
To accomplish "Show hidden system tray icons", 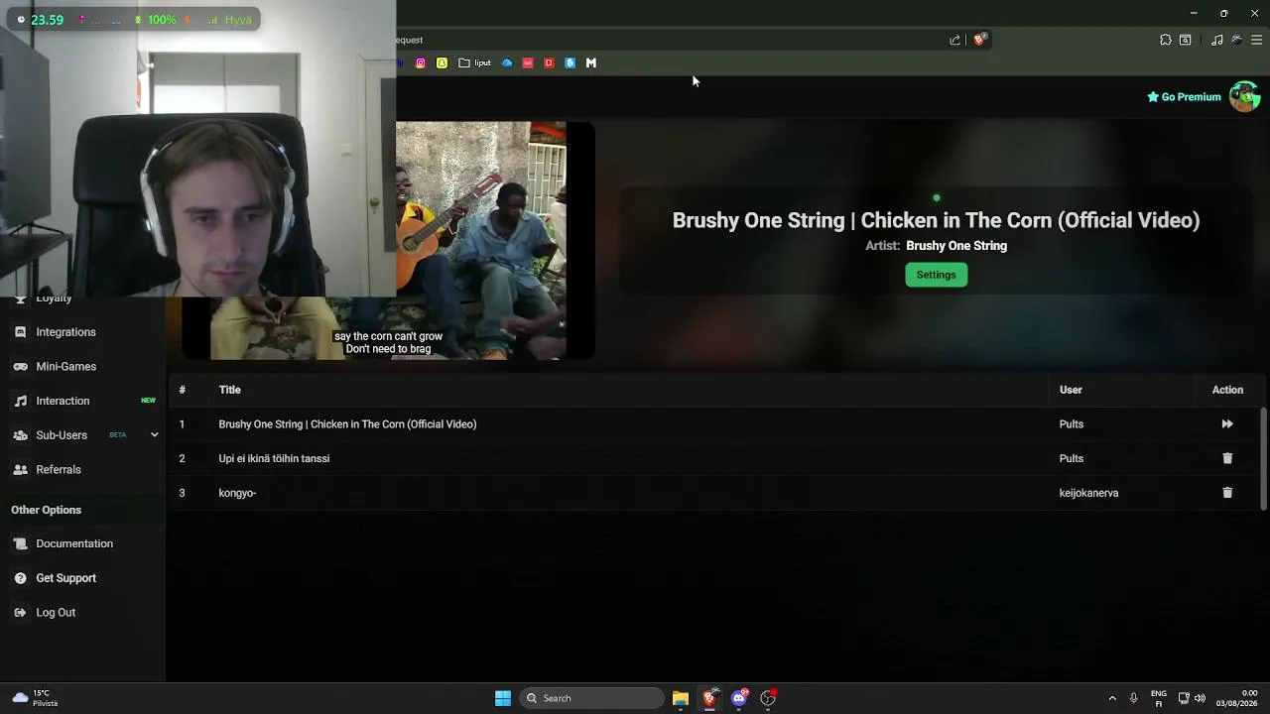I will pyautogui.click(x=1112, y=698).
